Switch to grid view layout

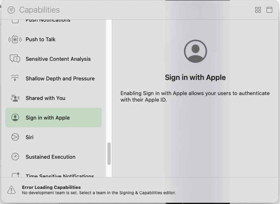tap(258, 10)
